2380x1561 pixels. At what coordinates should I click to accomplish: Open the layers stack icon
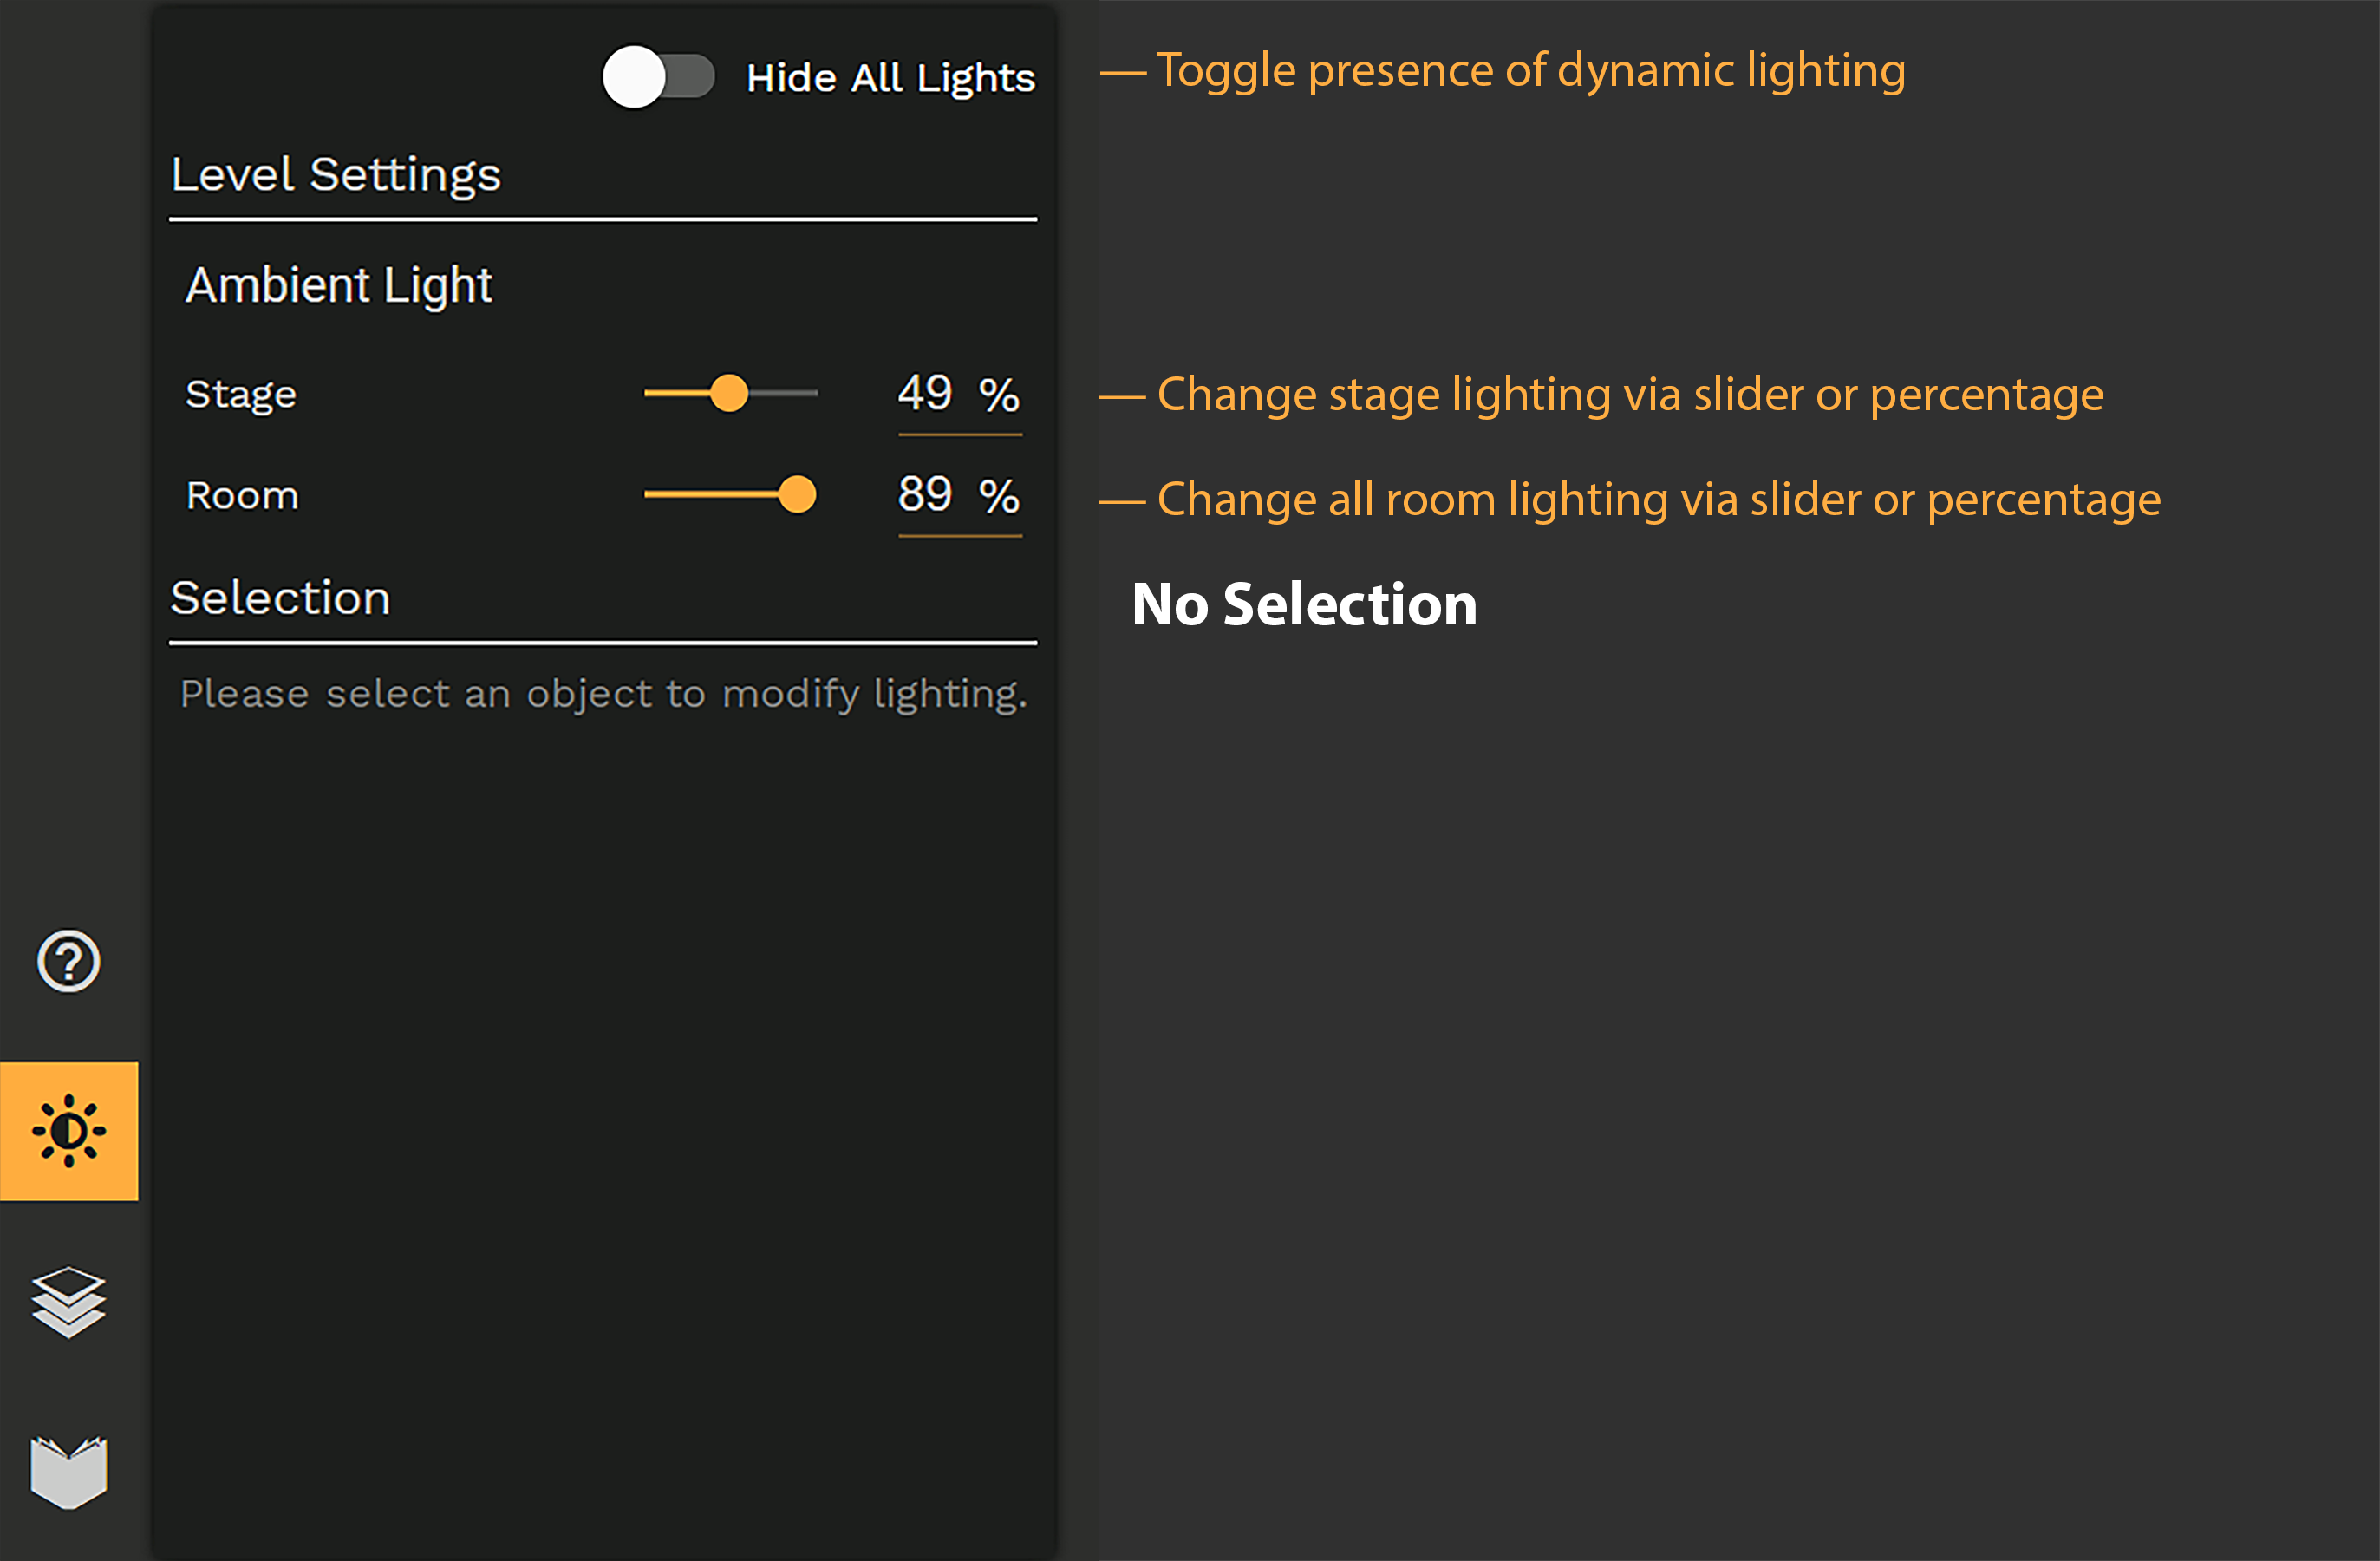[x=68, y=1302]
